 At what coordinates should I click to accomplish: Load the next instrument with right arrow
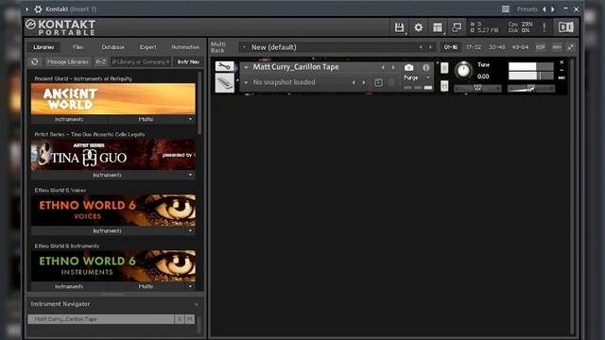click(x=393, y=67)
